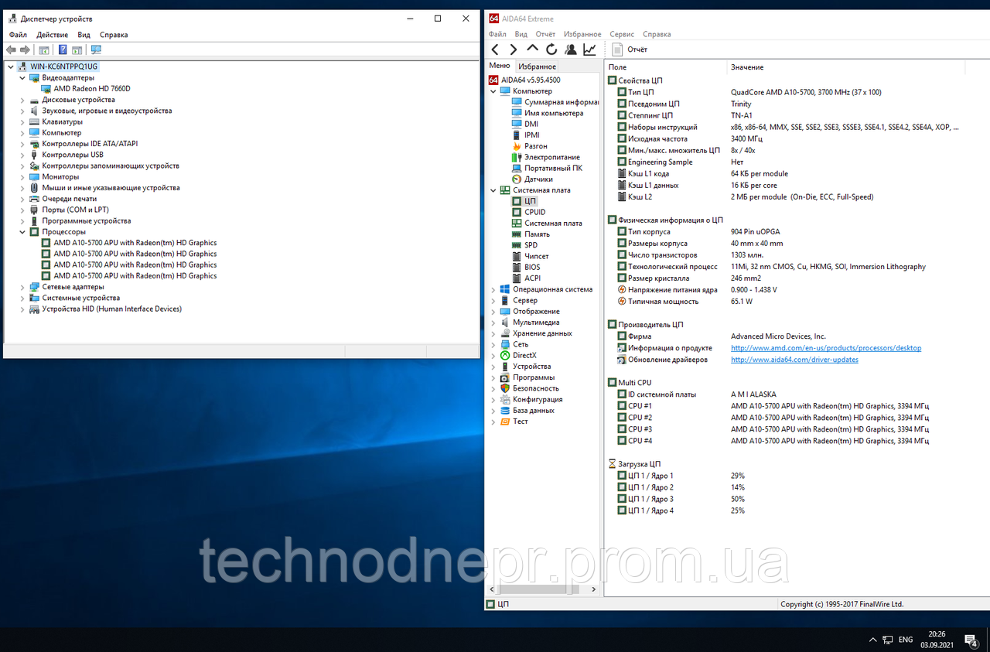The image size is (990, 652).
Task: Open AIDA64 user manage toolbar icon
Action: [571, 49]
